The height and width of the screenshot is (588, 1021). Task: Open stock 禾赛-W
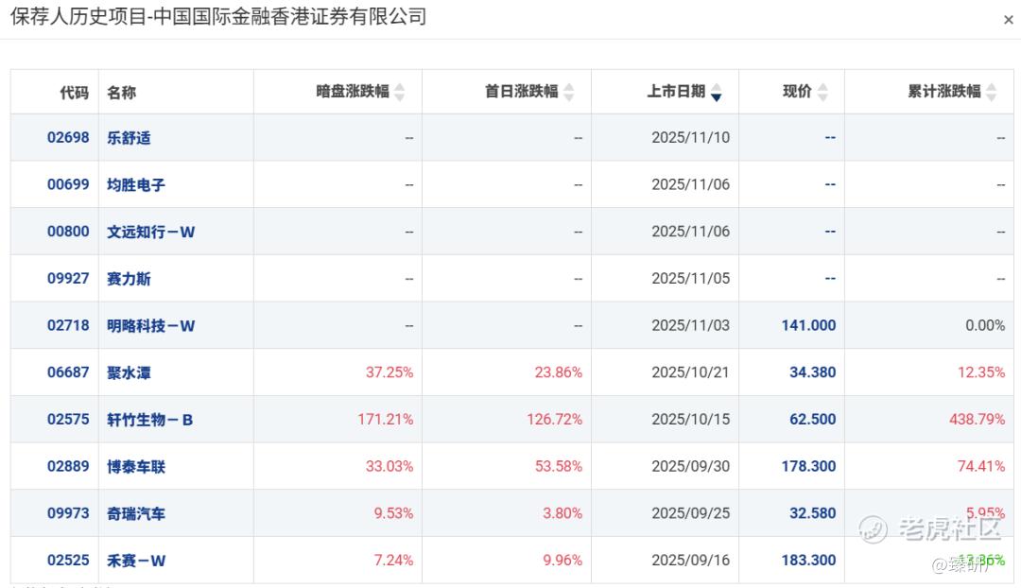(x=136, y=560)
